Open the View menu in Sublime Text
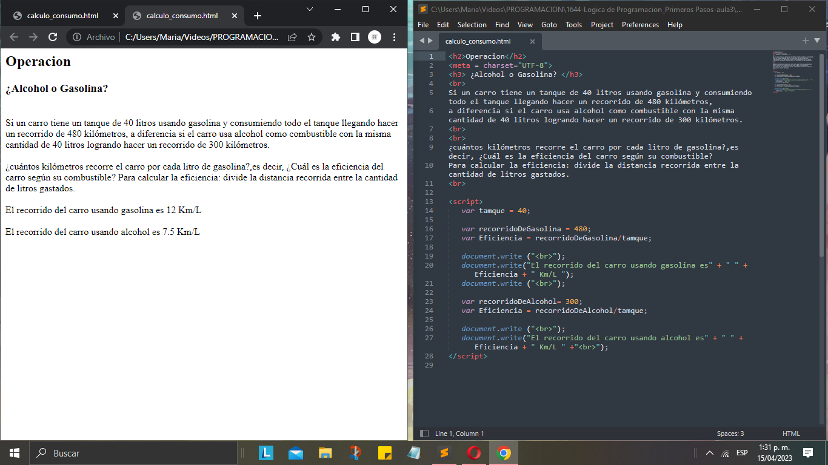 pyautogui.click(x=526, y=25)
